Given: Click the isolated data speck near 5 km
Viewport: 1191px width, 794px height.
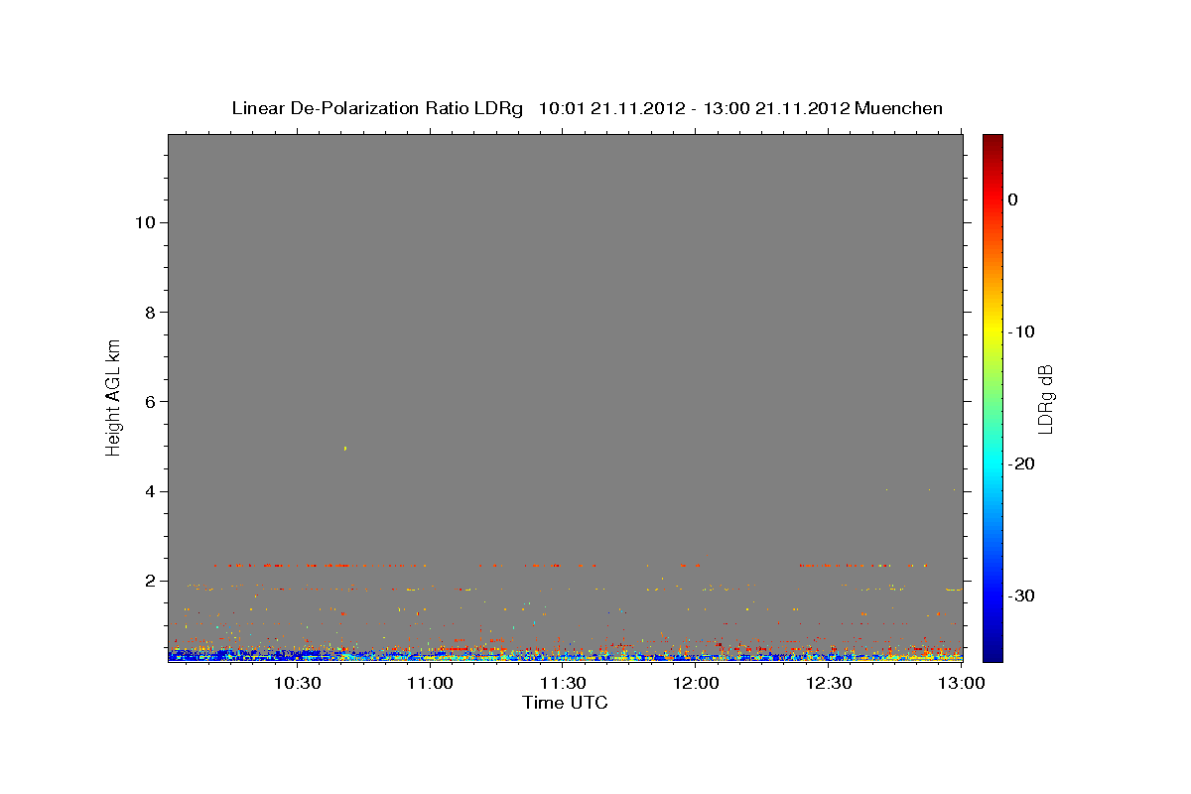Looking at the screenshot, I should pos(345,449).
